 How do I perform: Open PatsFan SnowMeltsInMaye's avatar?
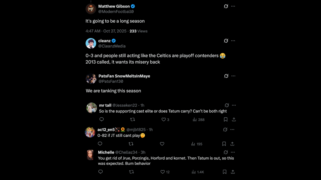point(91,79)
